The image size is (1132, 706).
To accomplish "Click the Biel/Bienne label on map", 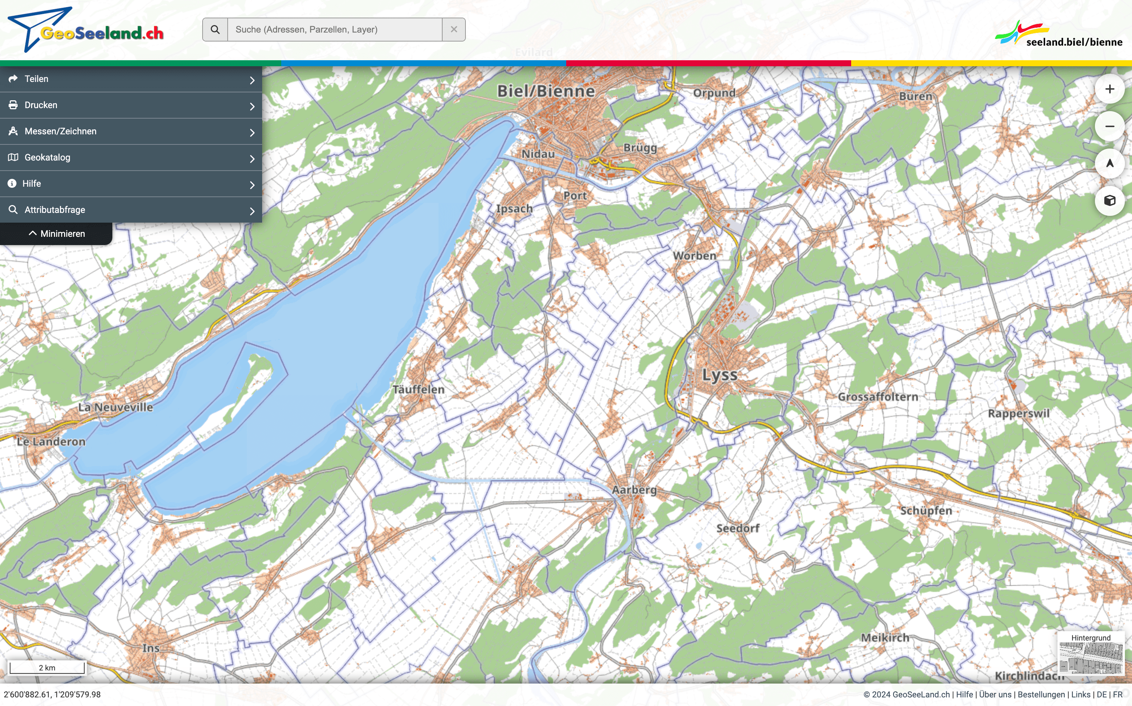I will coord(546,91).
